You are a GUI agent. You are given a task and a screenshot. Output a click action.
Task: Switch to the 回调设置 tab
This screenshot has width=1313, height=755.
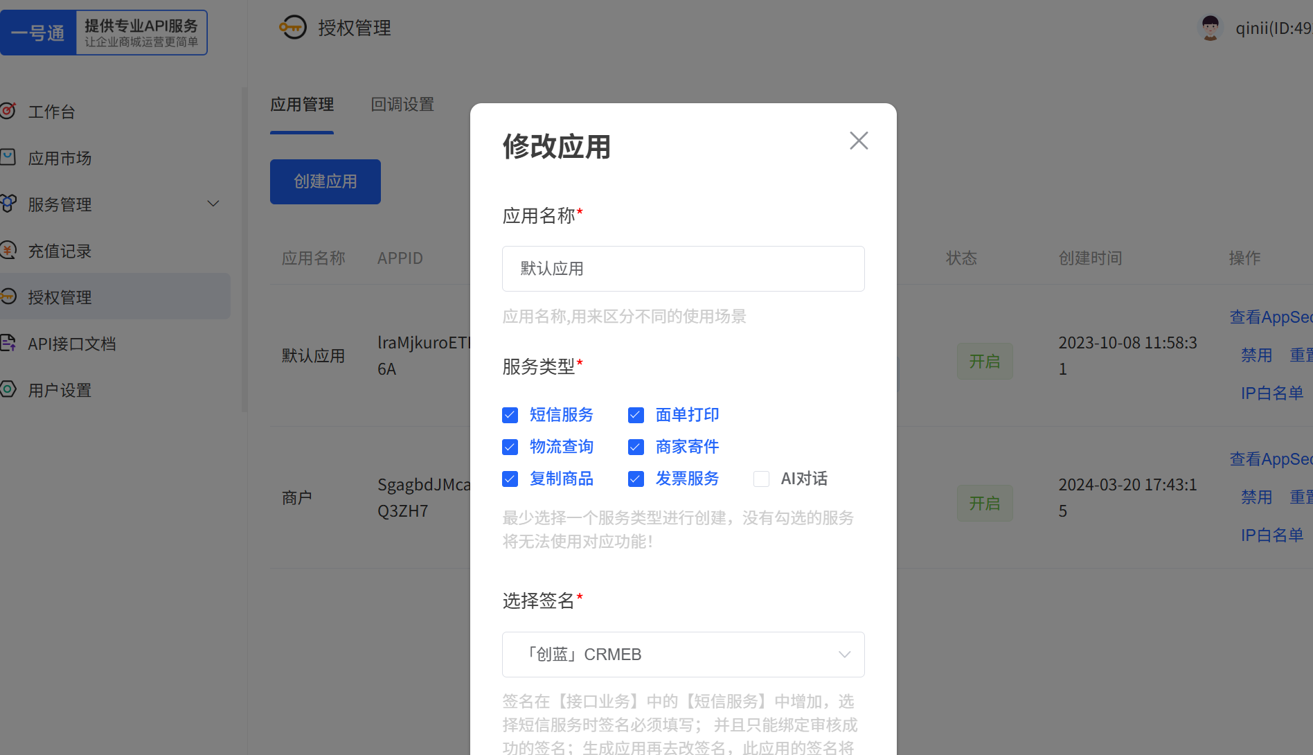402,105
